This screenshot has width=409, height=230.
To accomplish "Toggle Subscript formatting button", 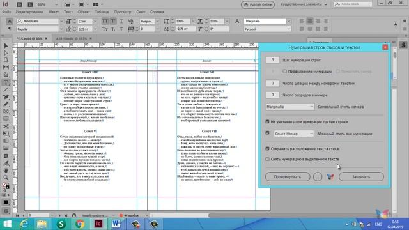I will pos(113,29).
